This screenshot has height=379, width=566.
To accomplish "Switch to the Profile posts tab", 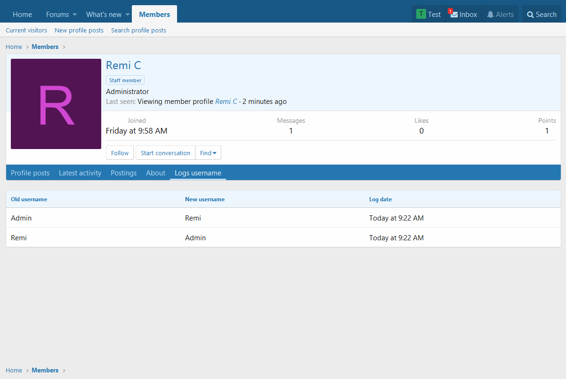I will pyautogui.click(x=30, y=173).
